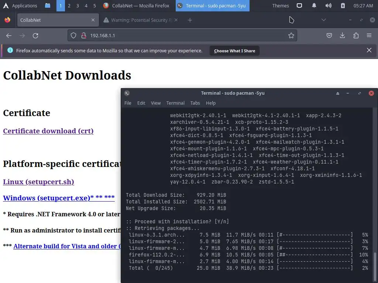Viewport: 378px width, 283px height.
Task: Open Certificate download (crt) link
Action: 48,131
